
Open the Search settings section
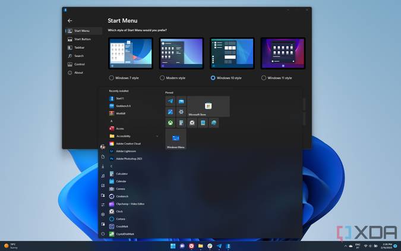[84, 56]
